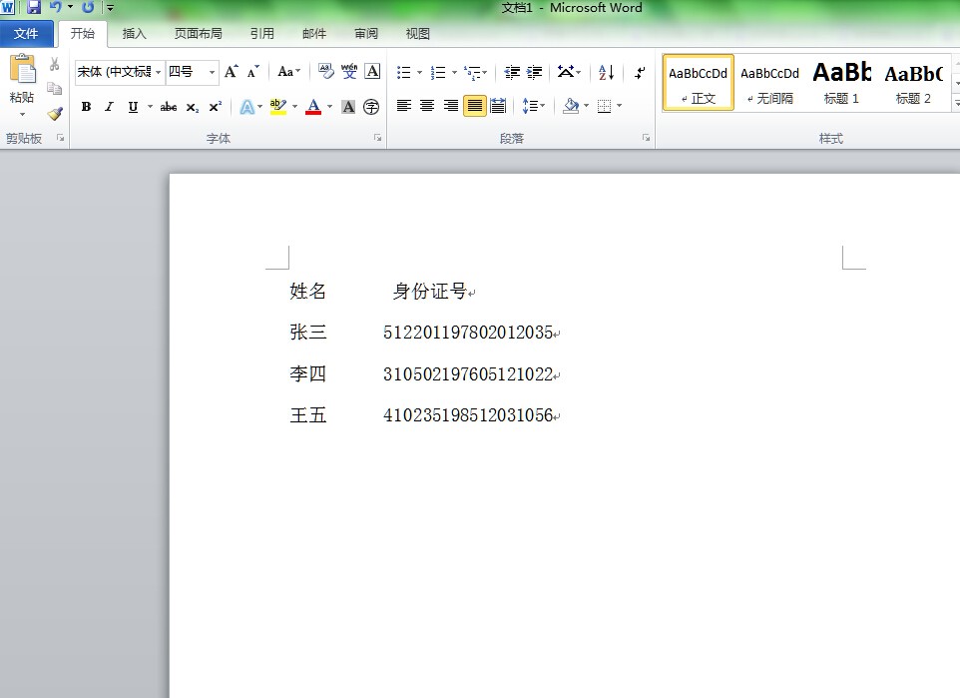This screenshot has width=960, height=698.
Task: Toggle Bold formatting
Action: click(x=87, y=107)
